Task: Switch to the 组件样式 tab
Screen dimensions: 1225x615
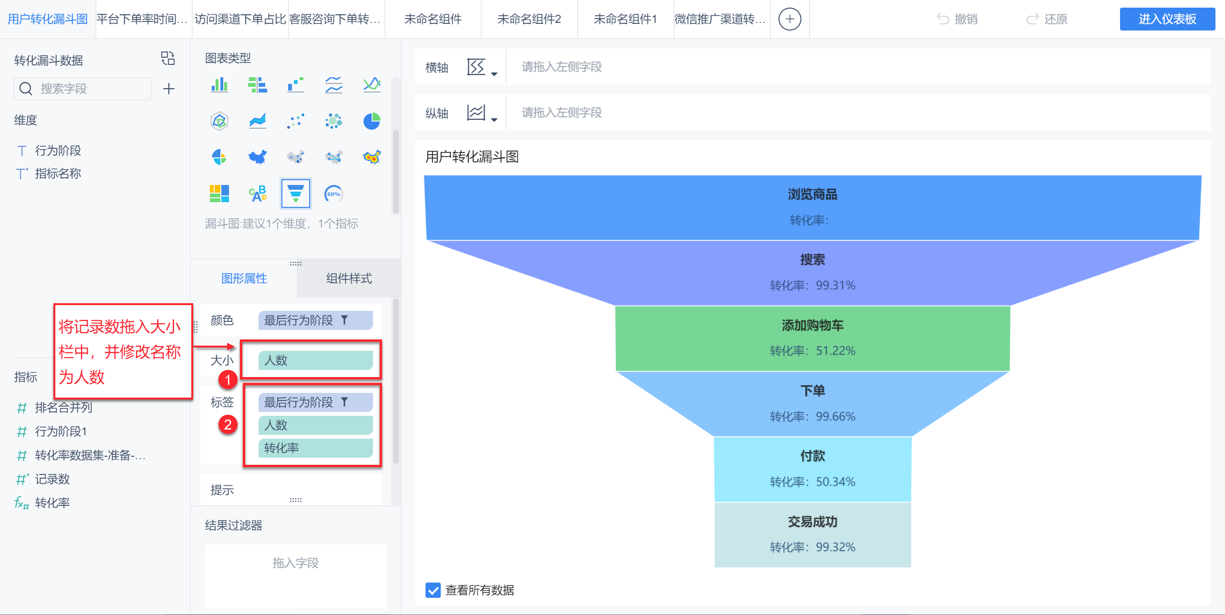Action: (349, 278)
